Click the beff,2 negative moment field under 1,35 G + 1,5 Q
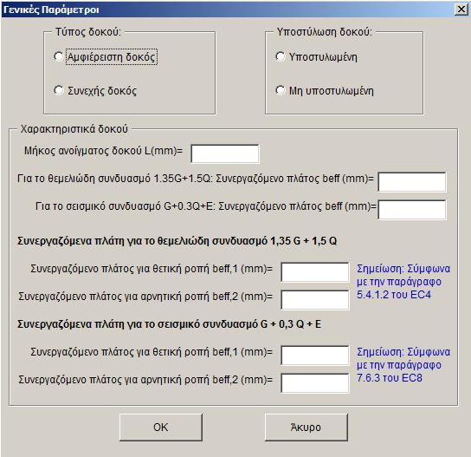Image resolution: width=471 pixels, height=457 pixels. 315,300
